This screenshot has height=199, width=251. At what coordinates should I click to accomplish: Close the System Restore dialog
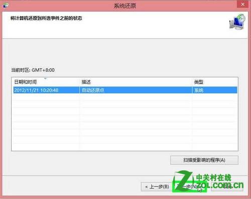click(242, 5)
